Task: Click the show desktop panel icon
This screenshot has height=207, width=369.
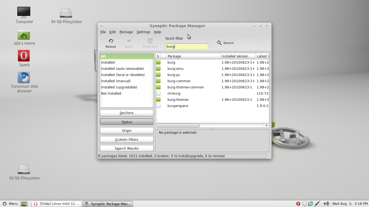Action: pos(24,204)
